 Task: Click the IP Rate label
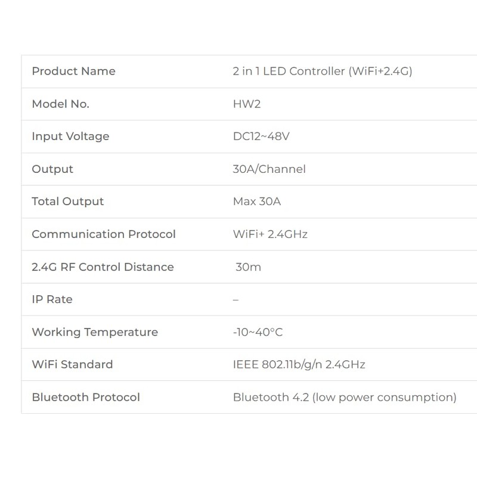[x=52, y=299]
